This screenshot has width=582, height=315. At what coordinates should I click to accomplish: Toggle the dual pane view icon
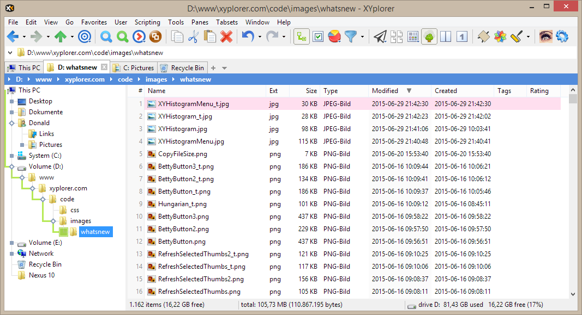[446, 36]
